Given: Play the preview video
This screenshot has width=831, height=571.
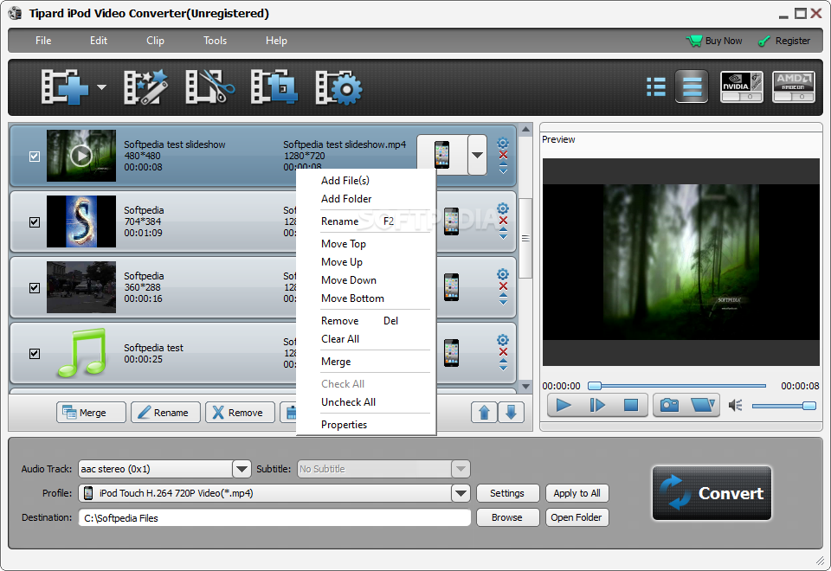Looking at the screenshot, I should [564, 405].
